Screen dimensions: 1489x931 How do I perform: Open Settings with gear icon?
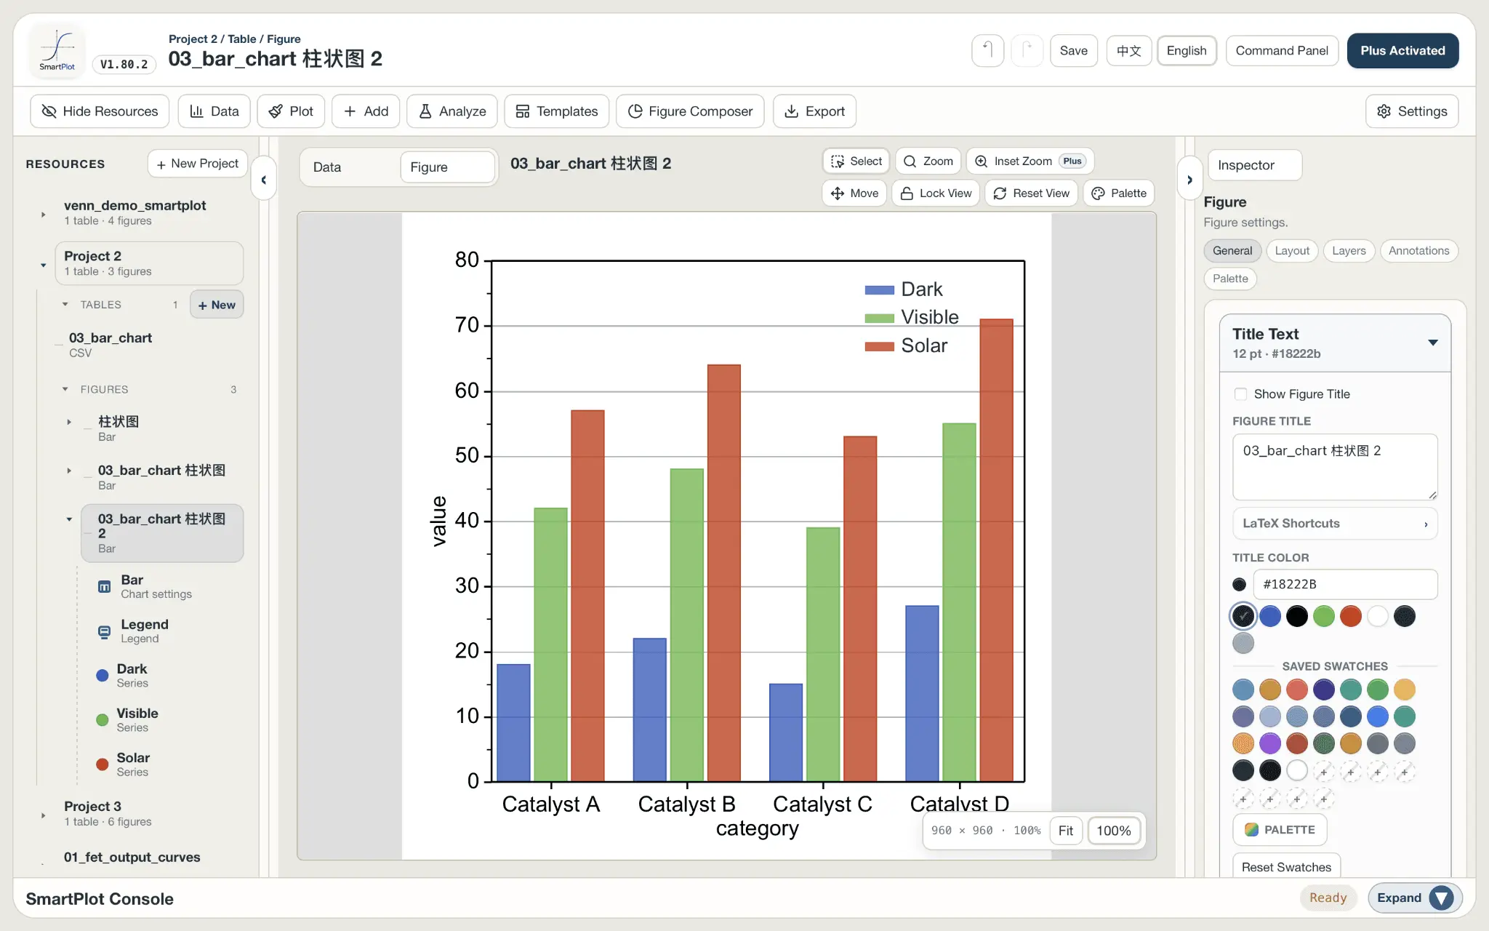1412,111
